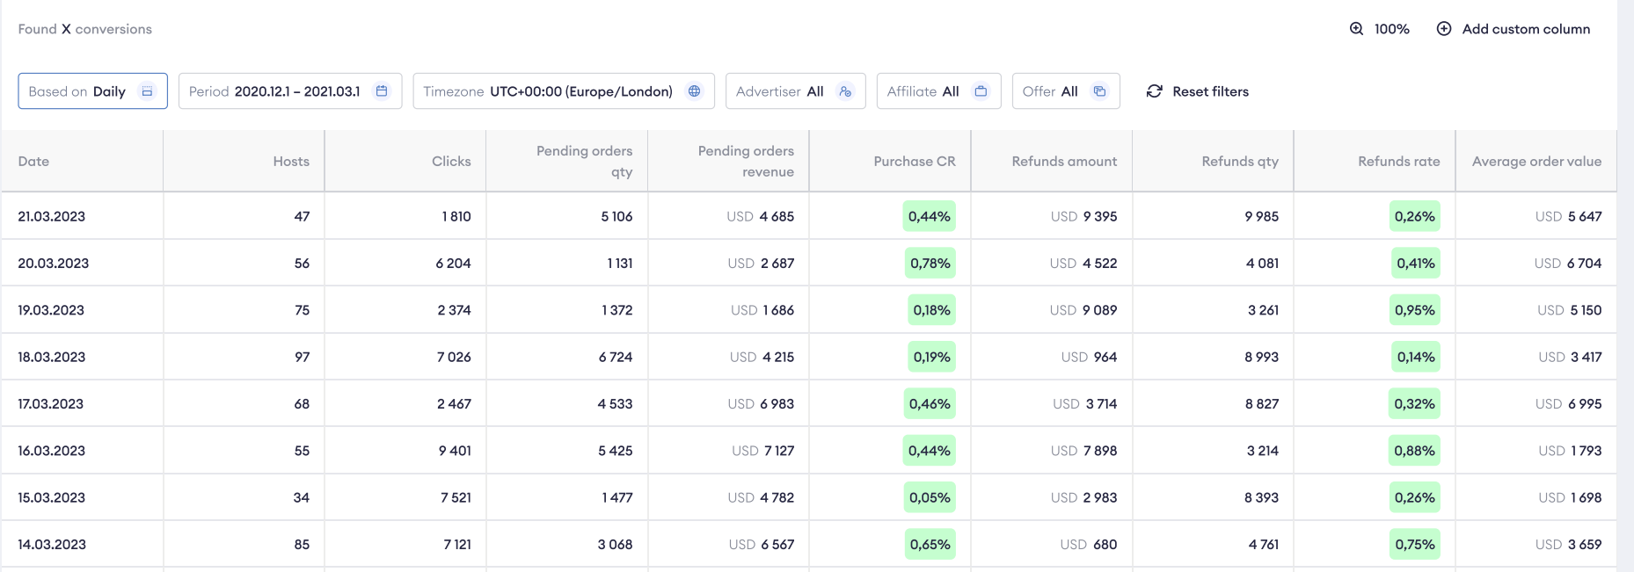This screenshot has width=1634, height=572.
Task: Sort by the Purchase CR column header
Action: [914, 162]
